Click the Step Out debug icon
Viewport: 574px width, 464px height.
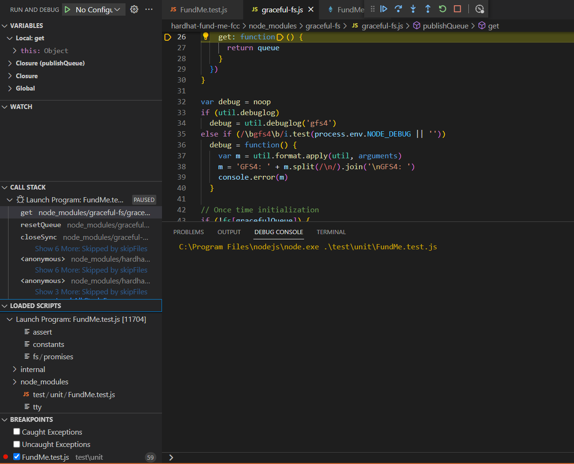point(428,9)
